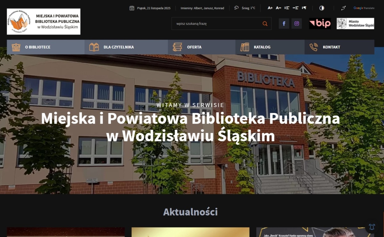Viewport: 384px width, 237px height.
Task: Increase font size with A+ icon
Action: click(270, 8)
